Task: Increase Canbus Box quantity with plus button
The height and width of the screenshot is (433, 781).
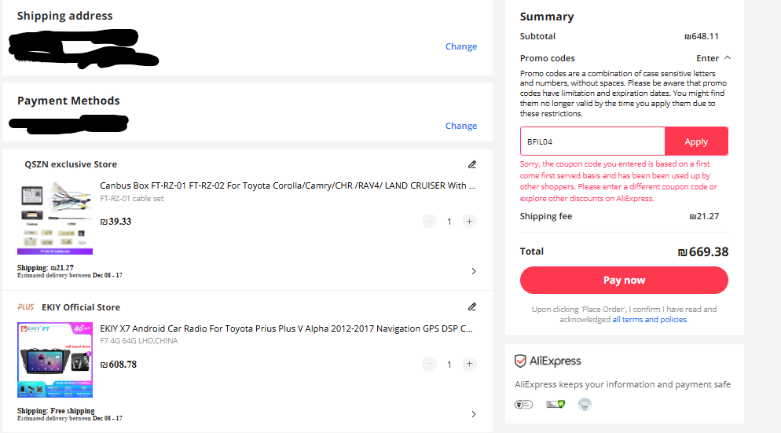Action: pyautogui.click(x=469, y=222)
